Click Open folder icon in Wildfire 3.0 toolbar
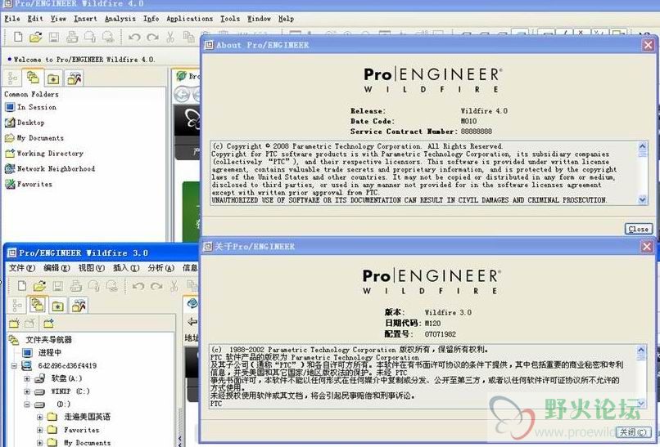660x447 pixels. pyautogui.click(x=39, y=286)
